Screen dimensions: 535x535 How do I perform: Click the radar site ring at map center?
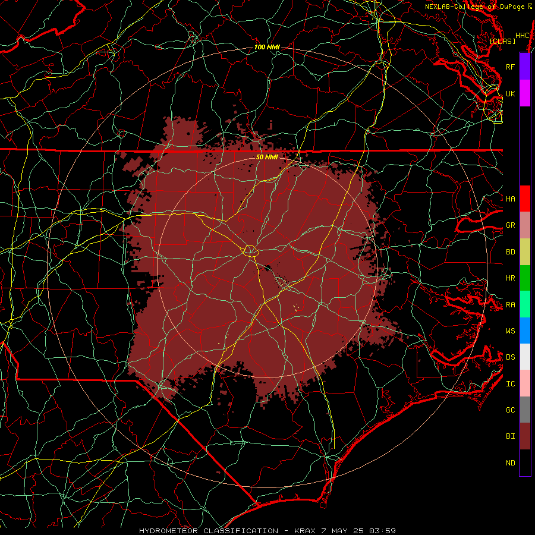250,250
